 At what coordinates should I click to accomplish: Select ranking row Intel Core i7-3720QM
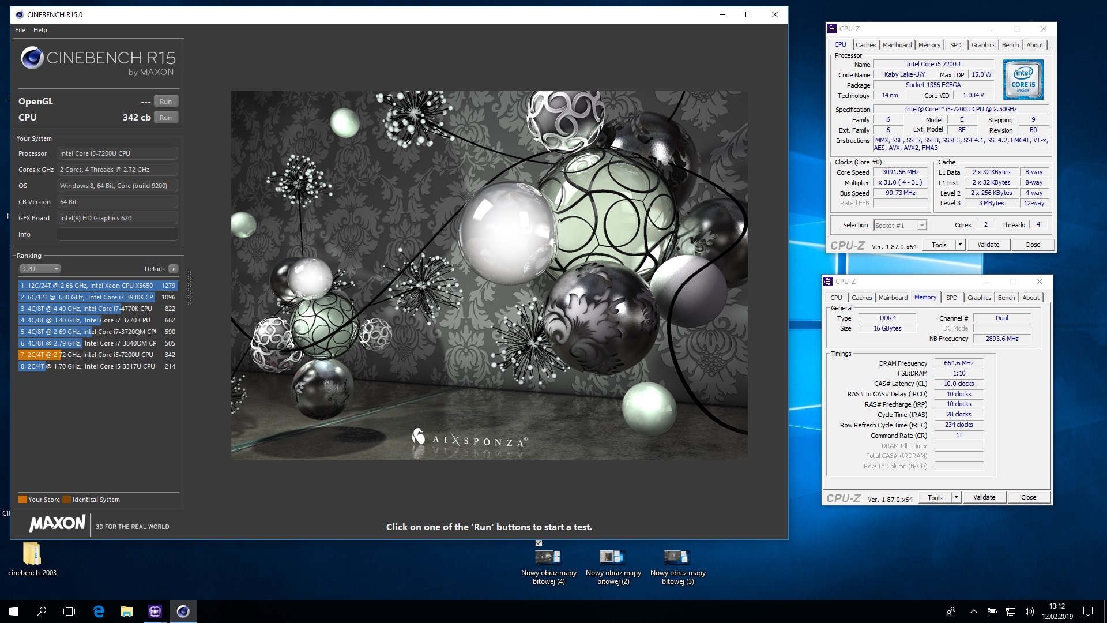(97, 332)
